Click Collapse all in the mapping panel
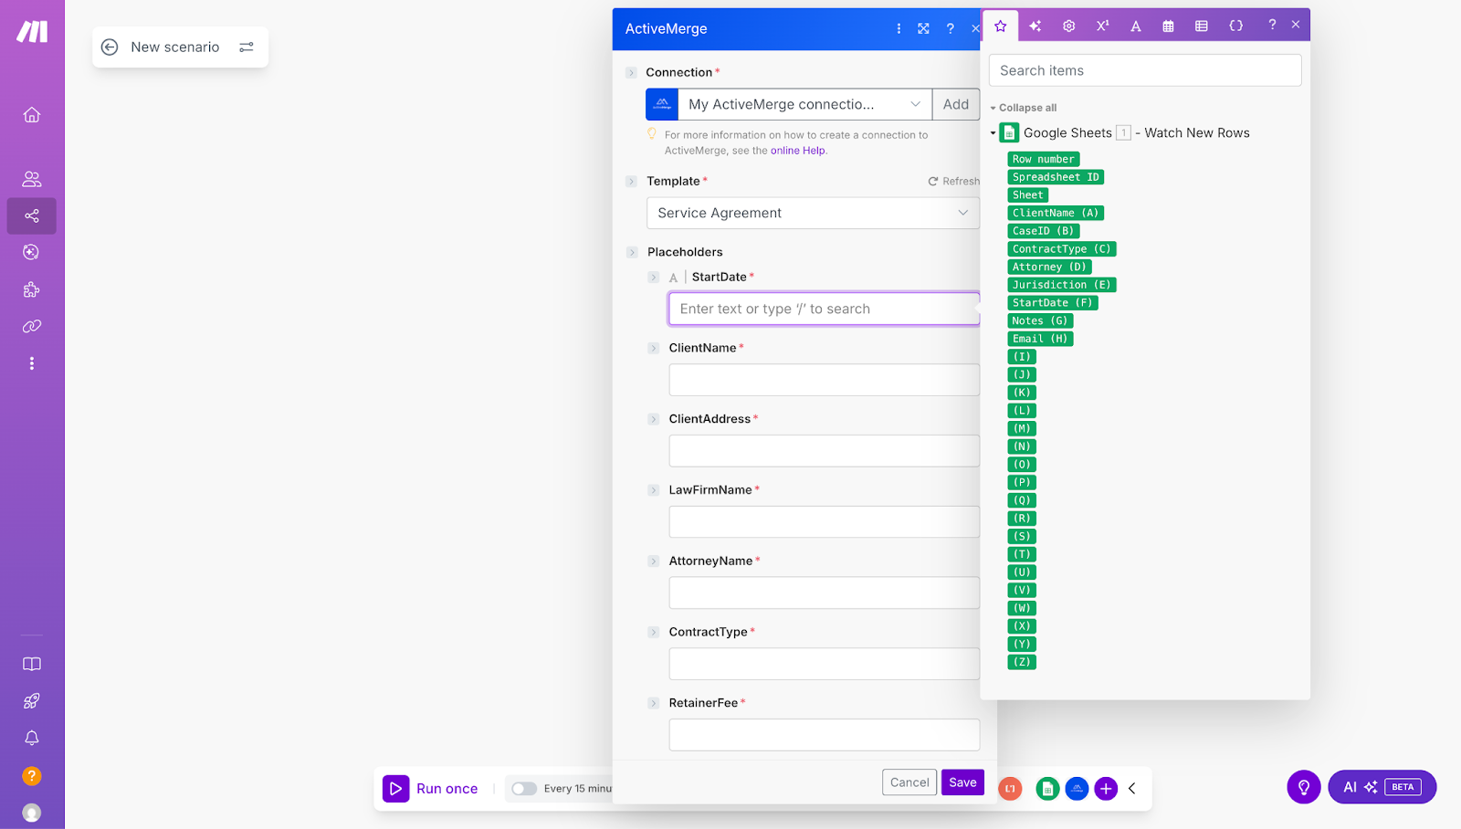The height and width of the screenshot is (829, 1461). point(1023,107)
